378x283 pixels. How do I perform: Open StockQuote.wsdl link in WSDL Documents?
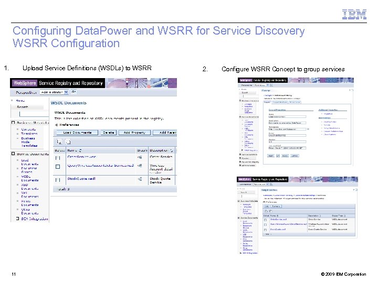[81, 179]
